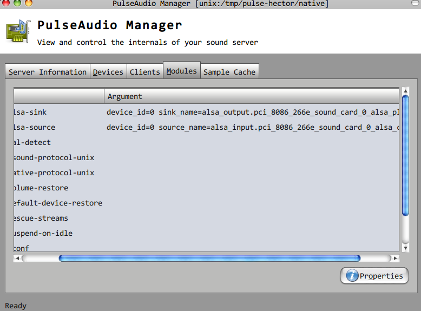The height and width of the screenshot is (311, 421).
Task: Select the rescue-streams module row
Action: 206,218
